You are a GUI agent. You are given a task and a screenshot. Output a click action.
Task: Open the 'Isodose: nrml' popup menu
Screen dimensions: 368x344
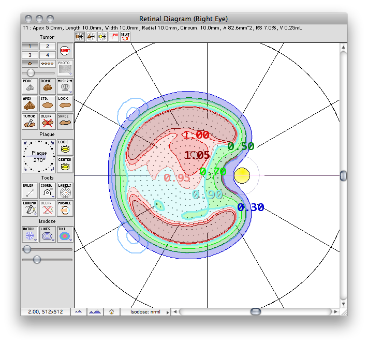[x=145, y=312]
